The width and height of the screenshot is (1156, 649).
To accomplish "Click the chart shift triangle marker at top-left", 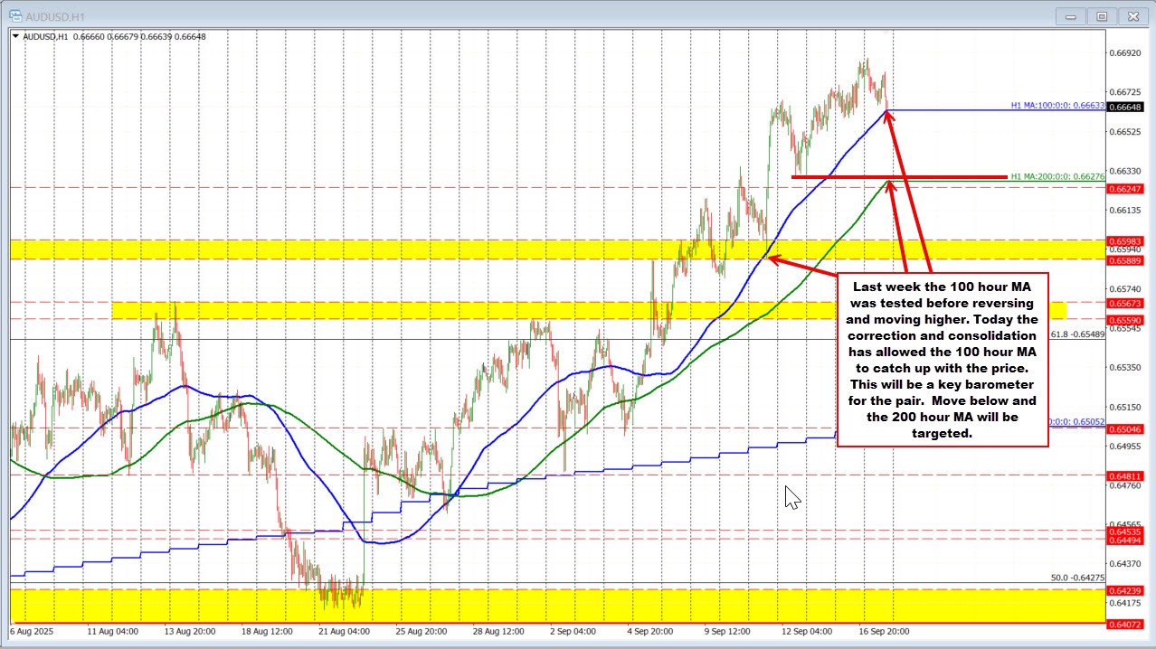I will 15,36.
